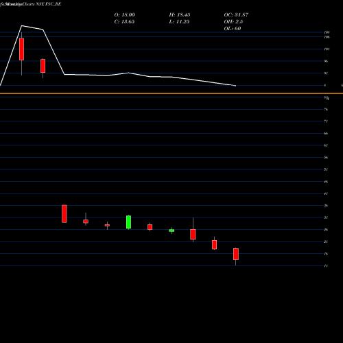Click the 'OL: 60' value
The image size is (343, 343).
point(233,29)
